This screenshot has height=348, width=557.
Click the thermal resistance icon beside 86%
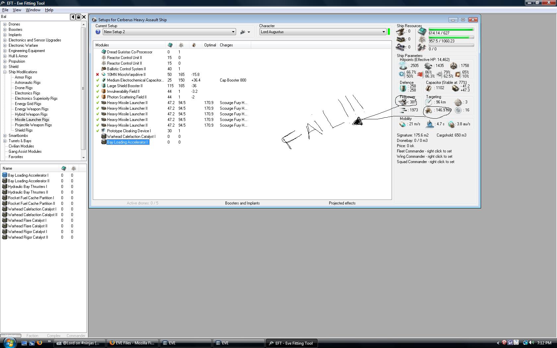[420, 74]
